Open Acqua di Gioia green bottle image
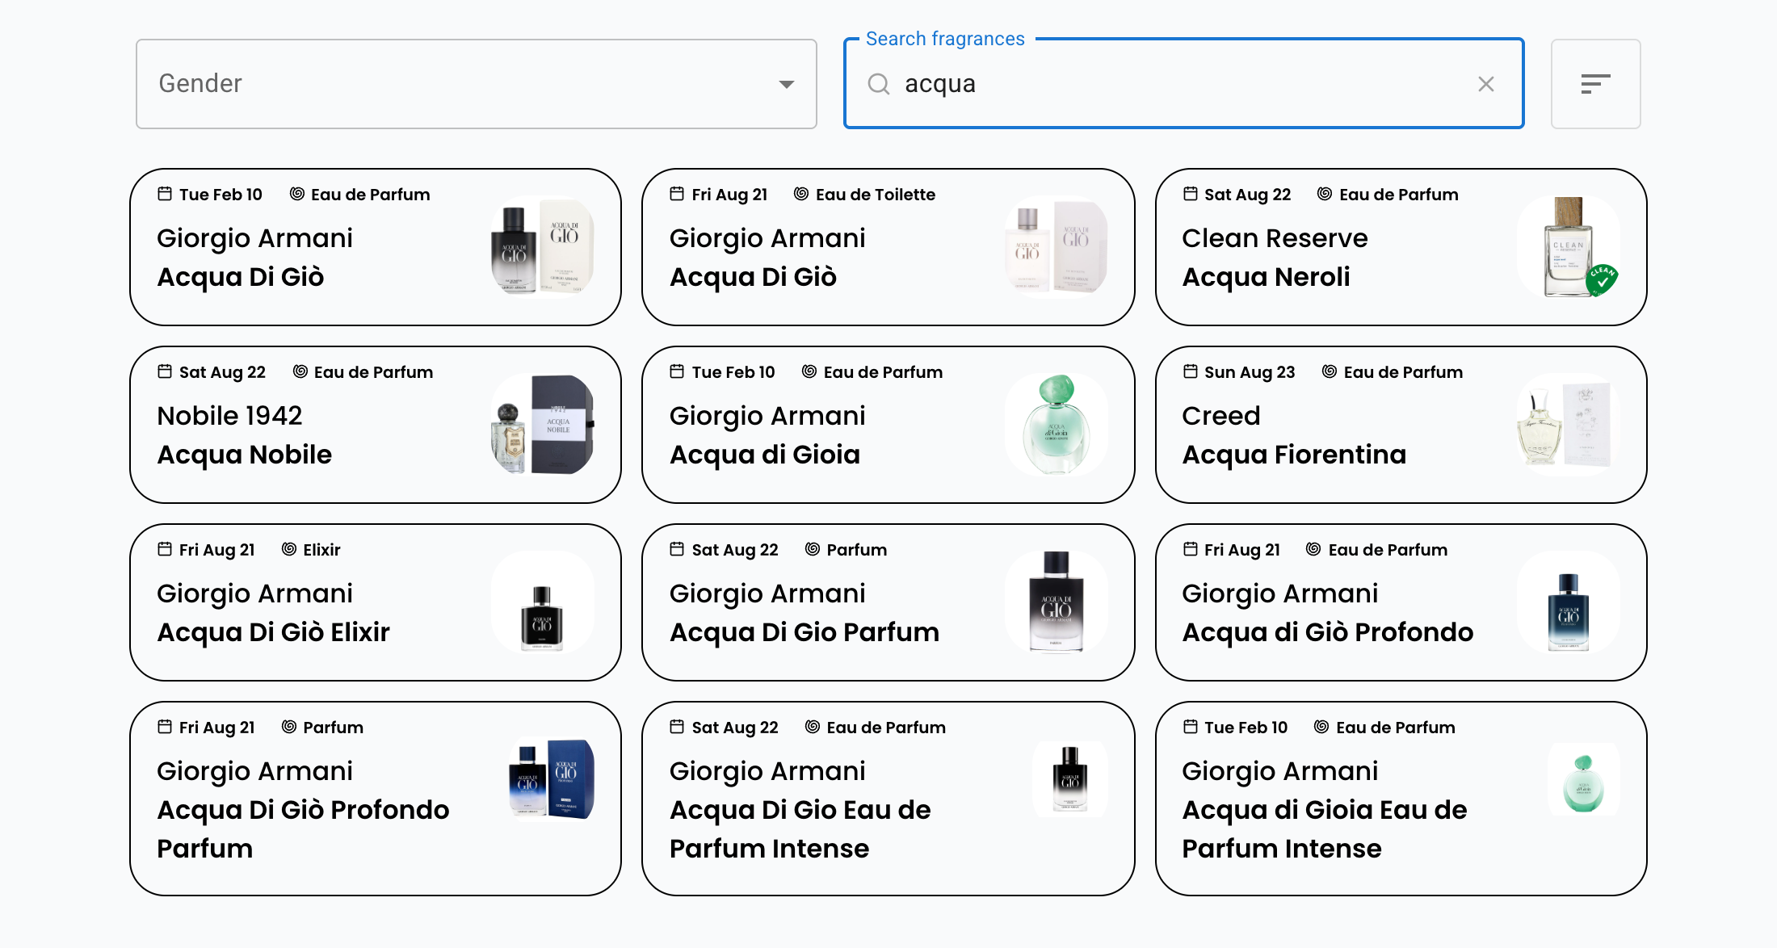The width and height of the screenshot is (1777, 948). pyautogui.click(x=1056, y=425)
